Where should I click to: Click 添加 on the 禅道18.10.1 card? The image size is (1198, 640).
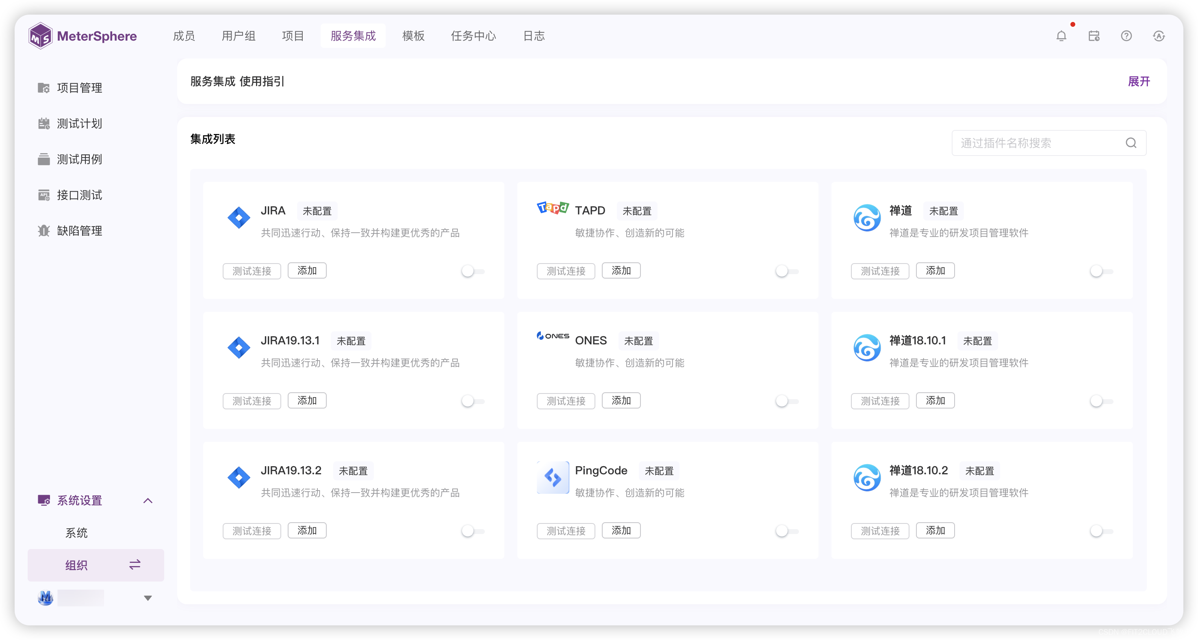[x=935, y=400]
